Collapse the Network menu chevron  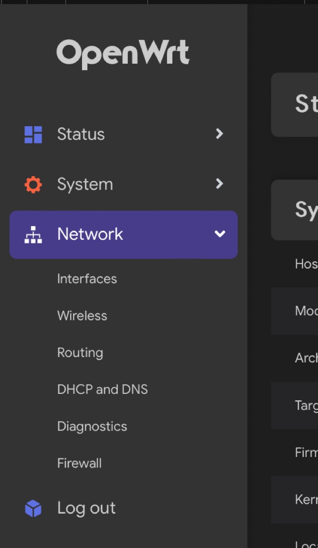[x=220, y=234]
